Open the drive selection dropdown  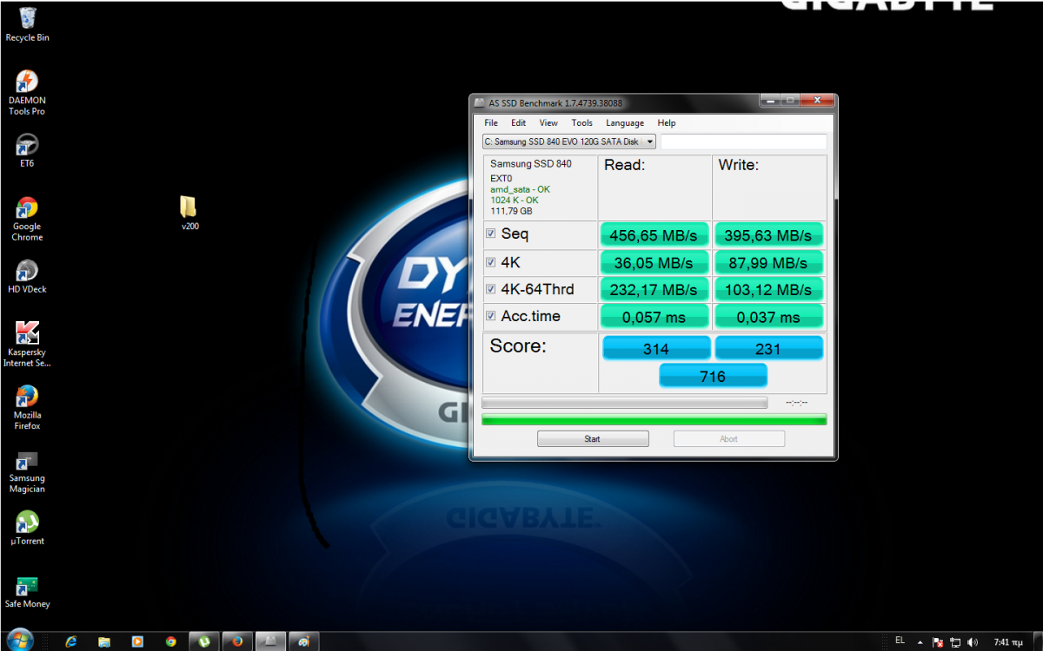click(x=569, y=141)
